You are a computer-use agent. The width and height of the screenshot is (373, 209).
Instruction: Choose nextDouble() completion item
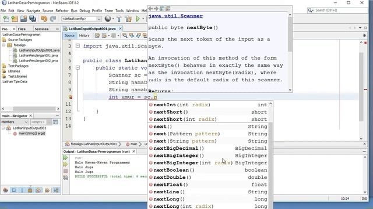[x=209, y=177]
